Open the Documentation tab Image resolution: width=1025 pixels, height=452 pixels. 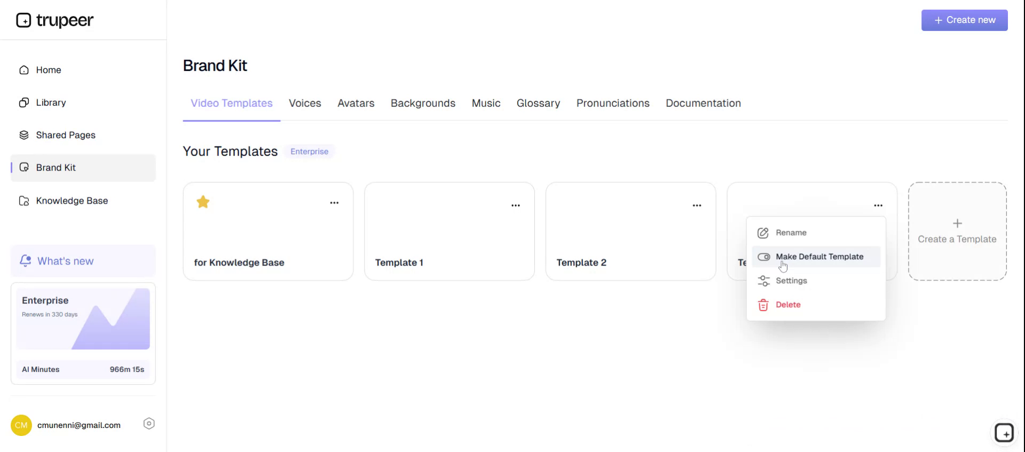click(703, 103)
